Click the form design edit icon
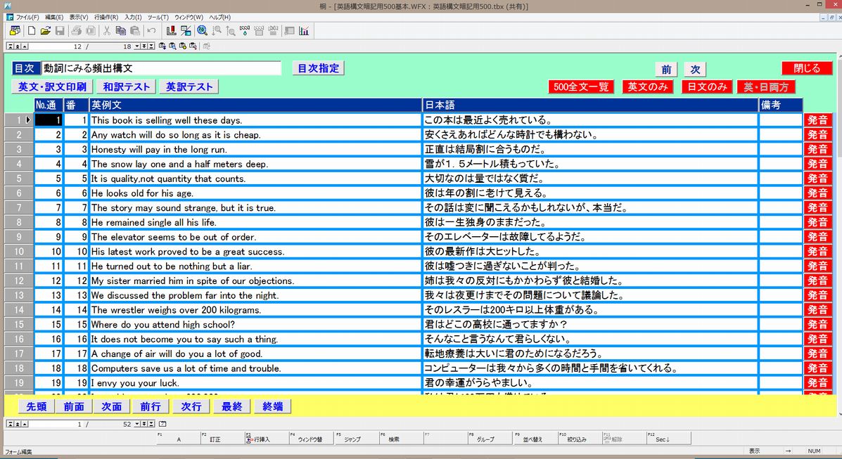The image size is (842, 459). tap(186, 31)
